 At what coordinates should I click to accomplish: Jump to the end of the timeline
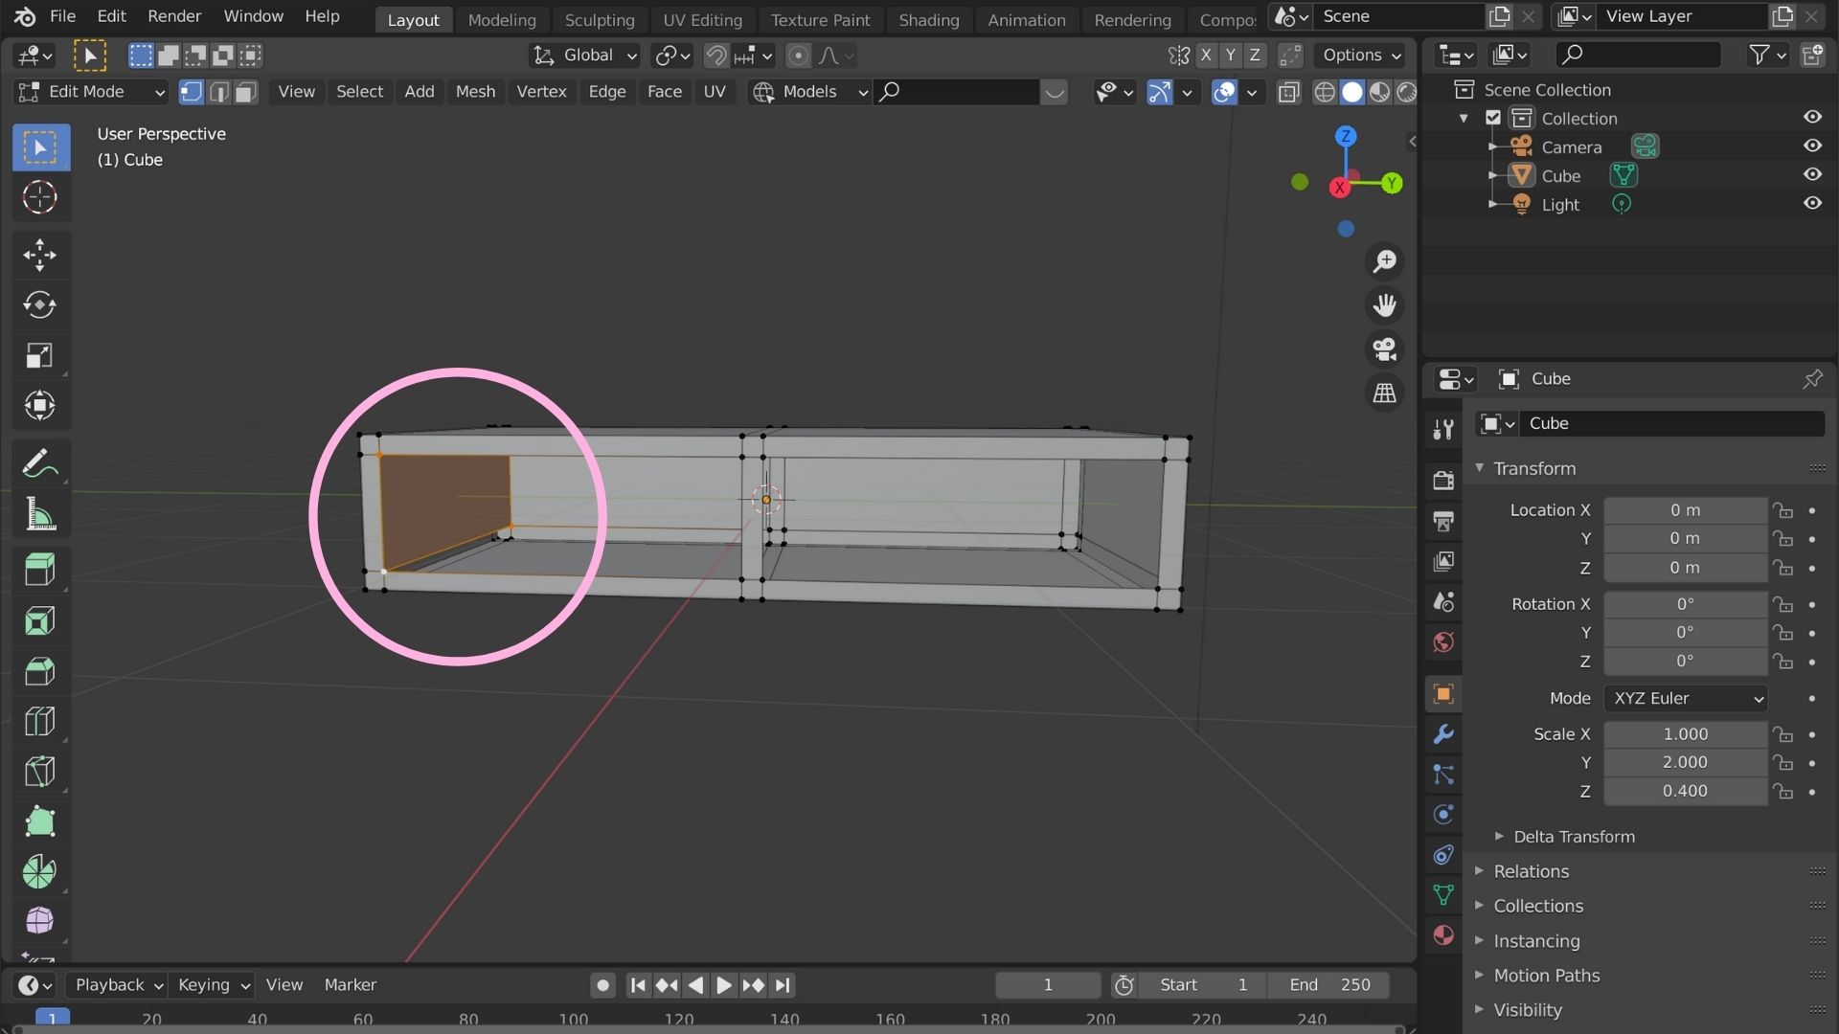pyautogui.click(x=783, y=984)
